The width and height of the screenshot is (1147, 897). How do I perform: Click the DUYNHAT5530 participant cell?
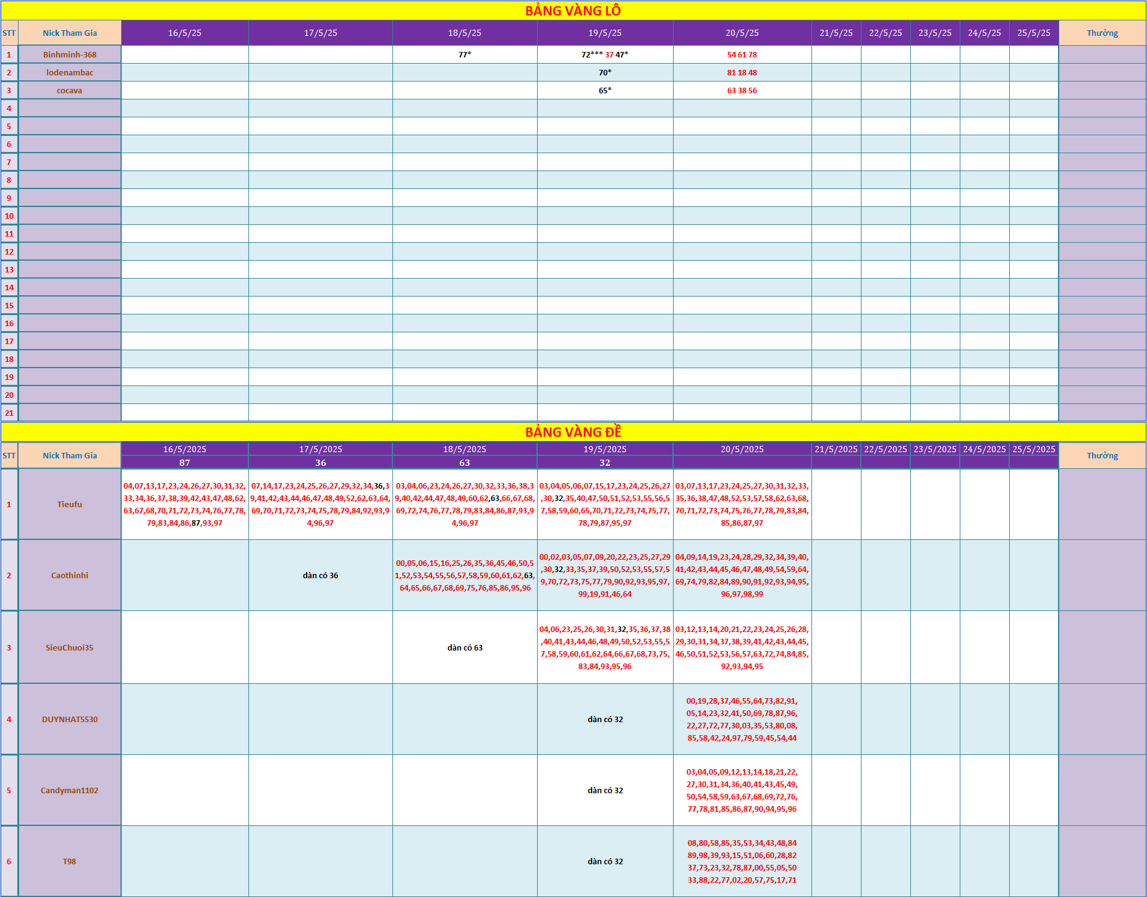(70, 719)
